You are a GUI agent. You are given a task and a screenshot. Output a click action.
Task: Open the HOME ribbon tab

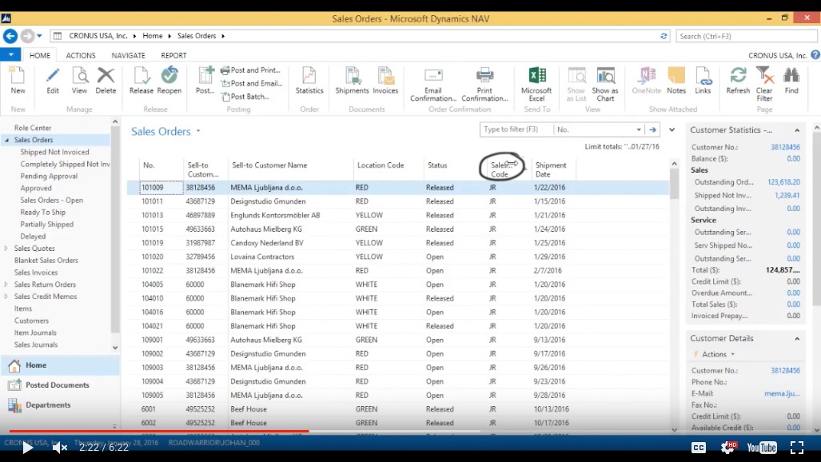40,55
